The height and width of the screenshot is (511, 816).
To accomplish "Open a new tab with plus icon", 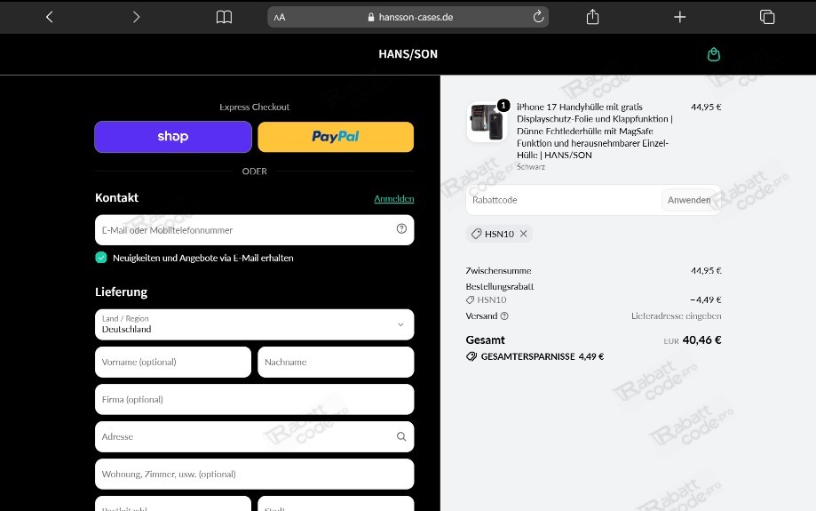I will 679,17.
